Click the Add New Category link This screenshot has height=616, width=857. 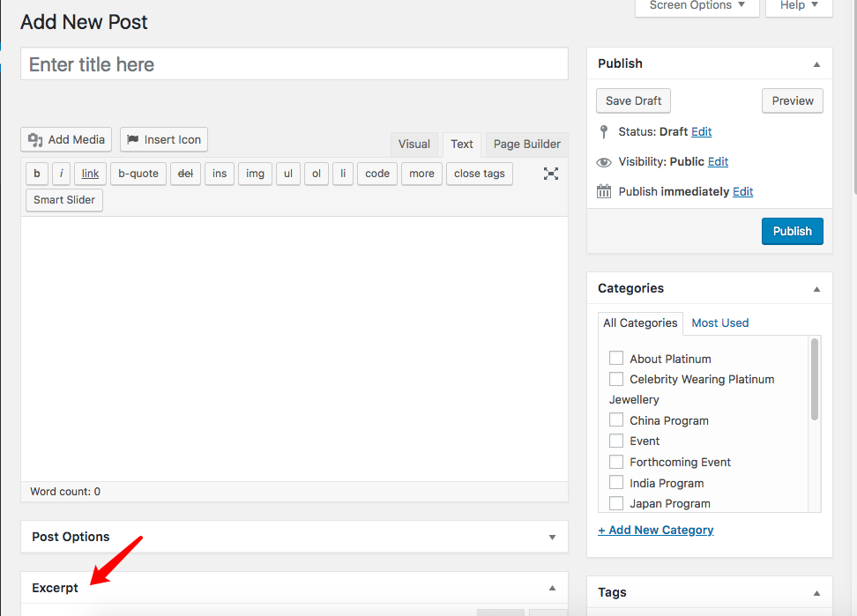click(x=655, y=530)
